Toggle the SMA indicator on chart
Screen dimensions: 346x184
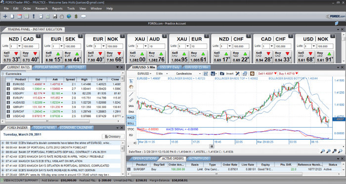click(131, 106)
